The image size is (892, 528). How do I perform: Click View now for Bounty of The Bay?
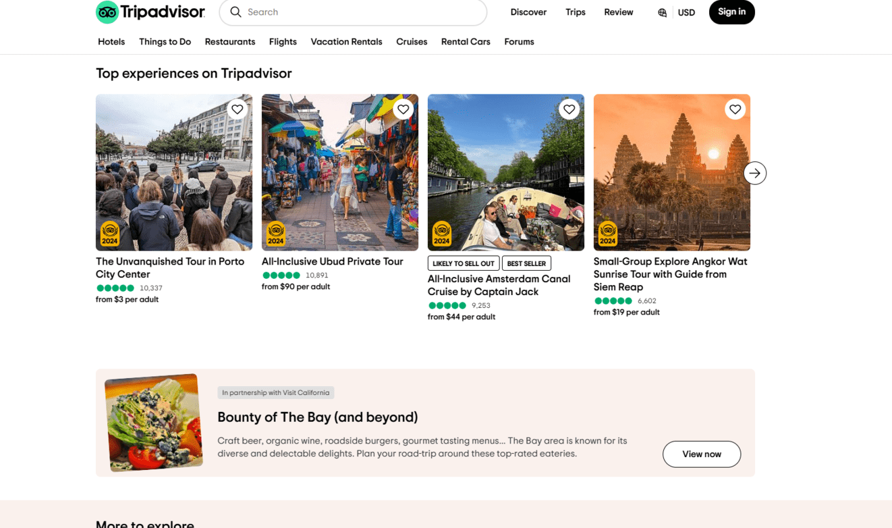coord(701,454)
